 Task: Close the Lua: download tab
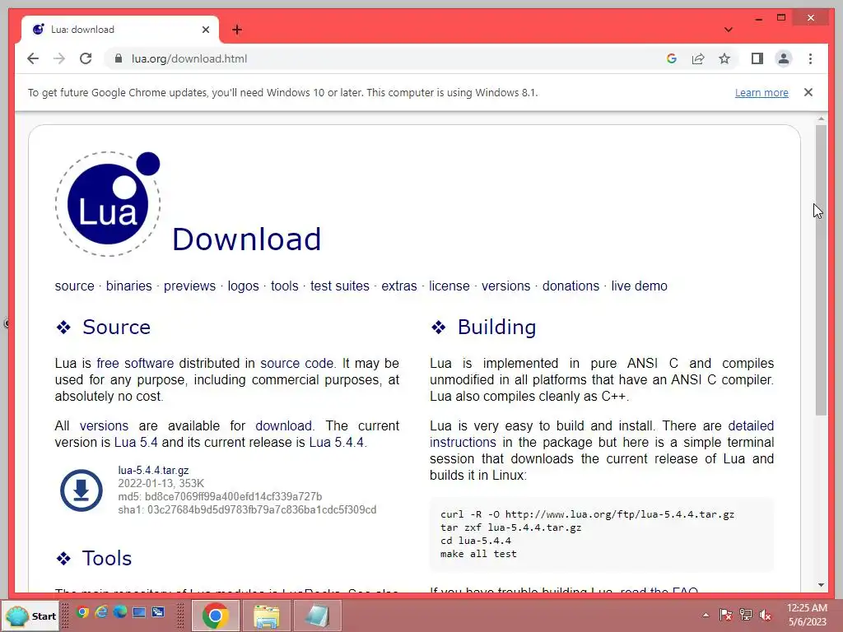205,30
